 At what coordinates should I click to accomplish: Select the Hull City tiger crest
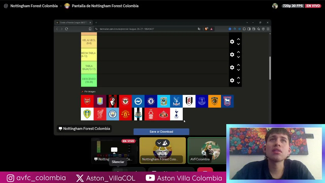[x=215, y=101]
